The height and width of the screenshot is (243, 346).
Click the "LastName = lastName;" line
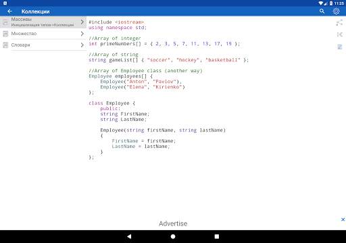(141, 146)
